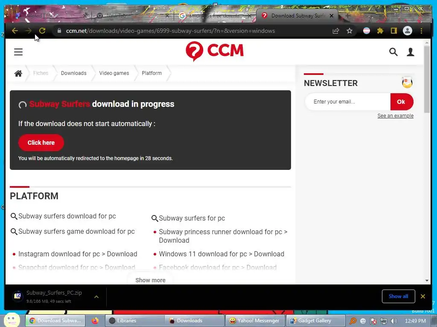Open the volume speaker tray icon
Image resolution: width=437 pixels, height=327 pixels.
coord(393,321)
